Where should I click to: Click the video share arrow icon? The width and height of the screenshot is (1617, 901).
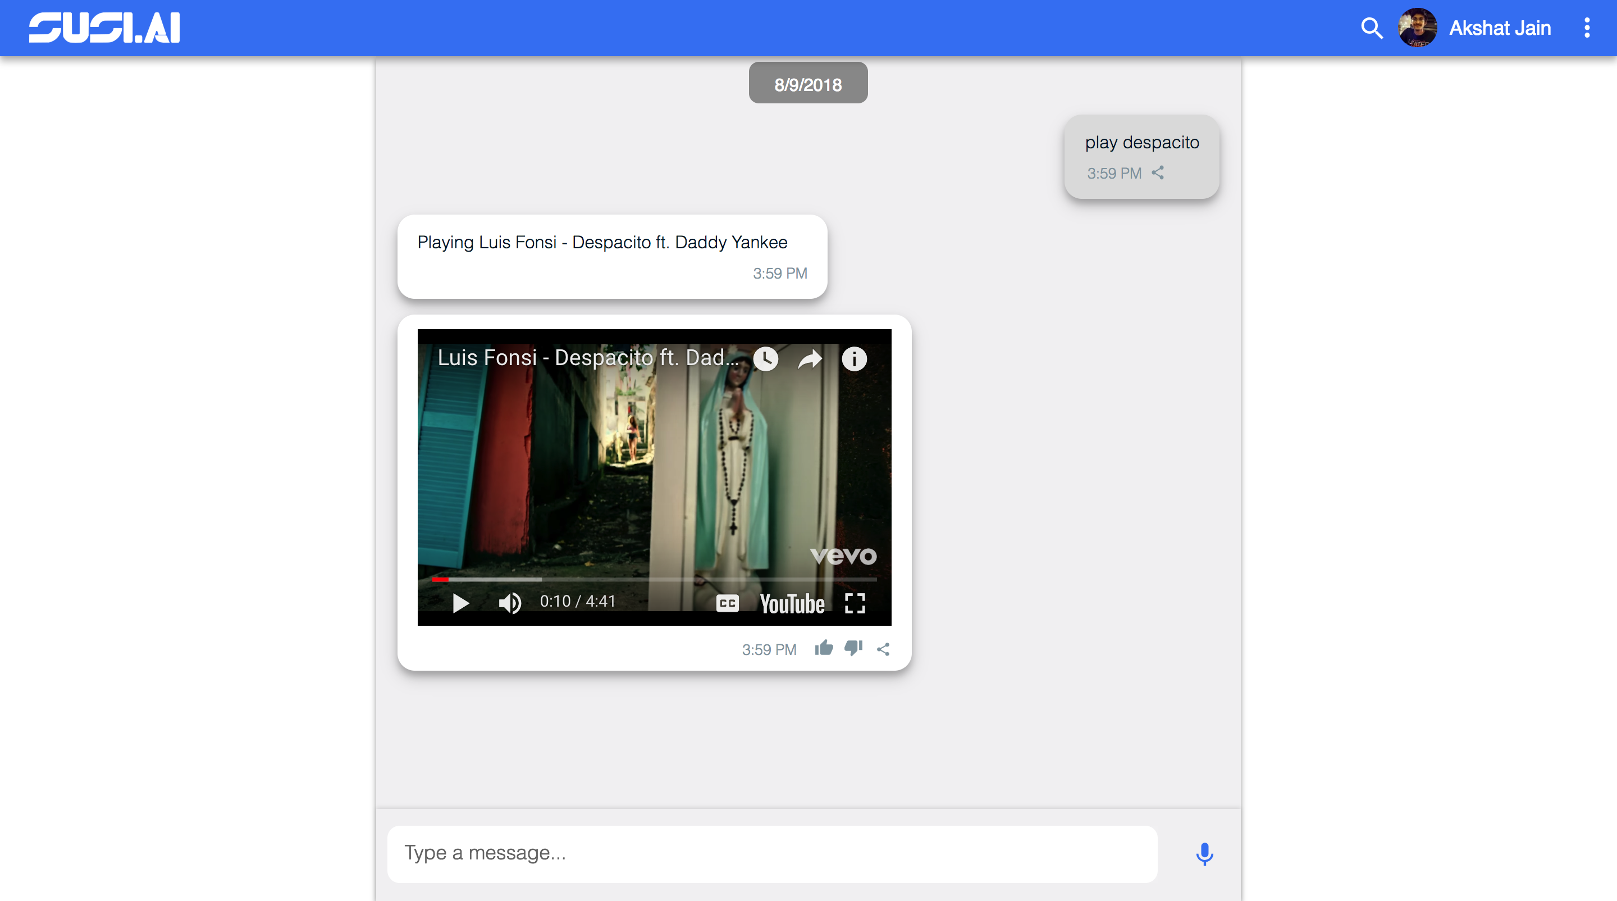point(810,358)
